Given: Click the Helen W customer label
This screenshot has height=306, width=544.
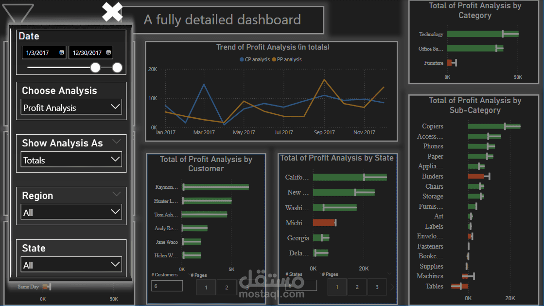Looking at the screenshot, I should tap(166, 255).
